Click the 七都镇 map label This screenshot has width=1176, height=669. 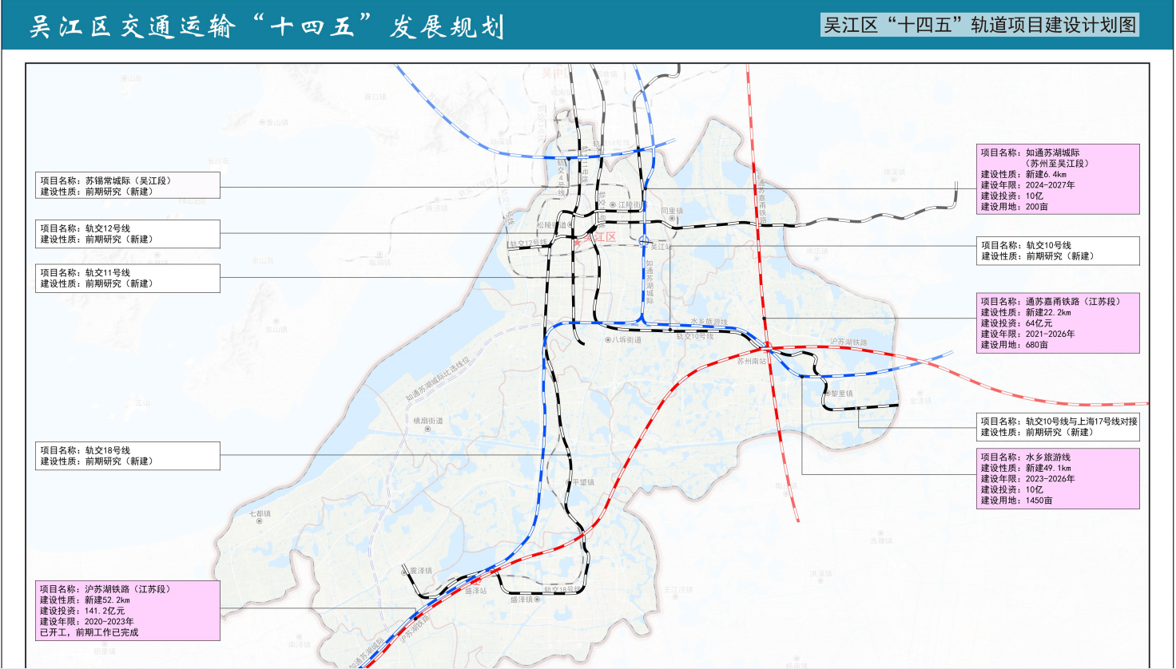(260, 514)
